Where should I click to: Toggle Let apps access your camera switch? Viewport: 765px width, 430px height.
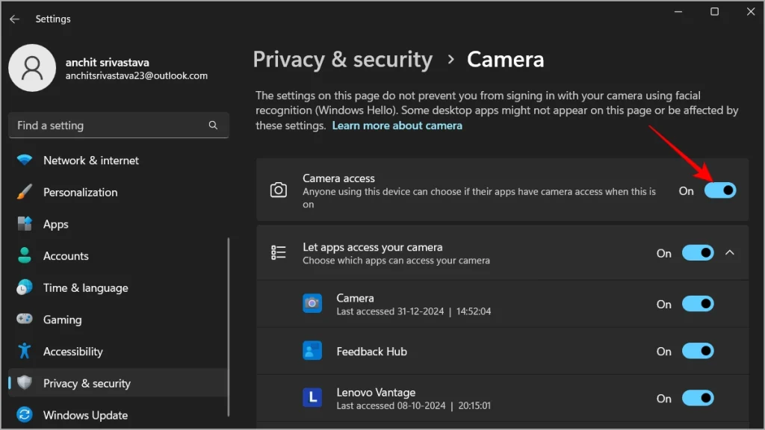(x=698, y=253)
